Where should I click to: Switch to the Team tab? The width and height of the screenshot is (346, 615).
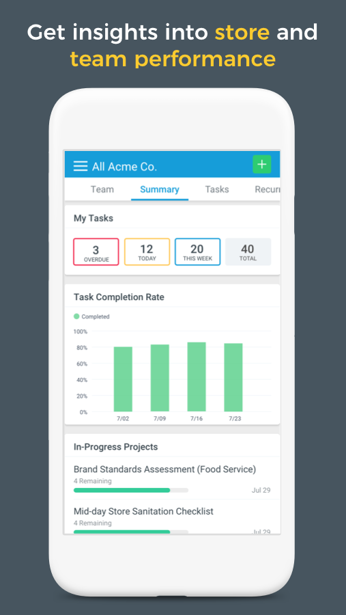[102, 189]
